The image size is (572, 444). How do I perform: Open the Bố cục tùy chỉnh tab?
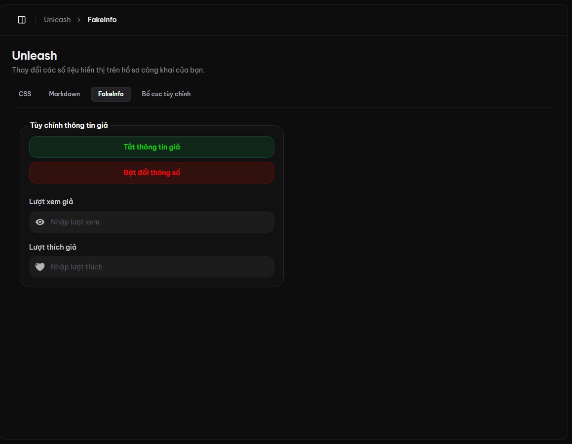click(x=166, y=94)
